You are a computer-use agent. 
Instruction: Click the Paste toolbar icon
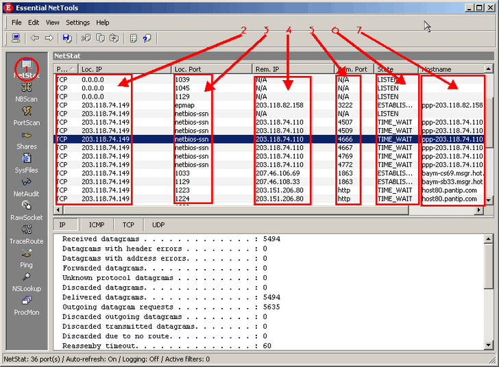[114, 38]
